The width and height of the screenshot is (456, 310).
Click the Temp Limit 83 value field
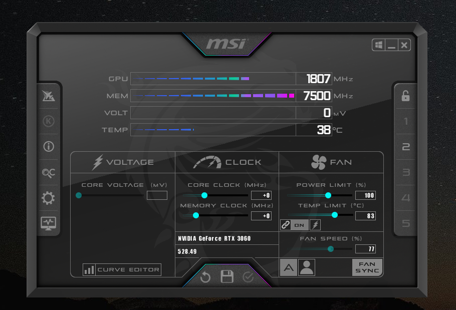tap(365, 215)
